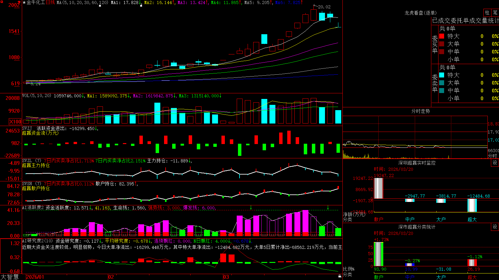
Task: Click the 活跃资金进出: -16299.450 reading
Action: (x=65, y=128)
